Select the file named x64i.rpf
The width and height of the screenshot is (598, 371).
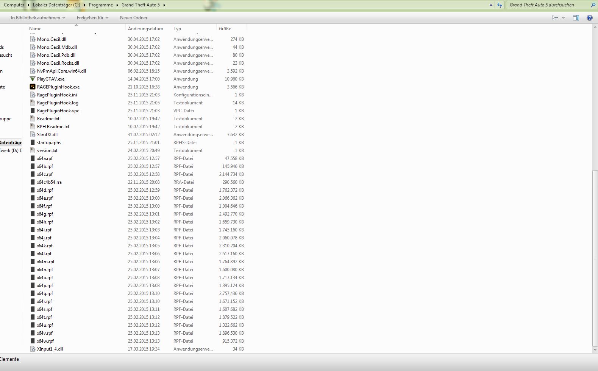point(44,230)
